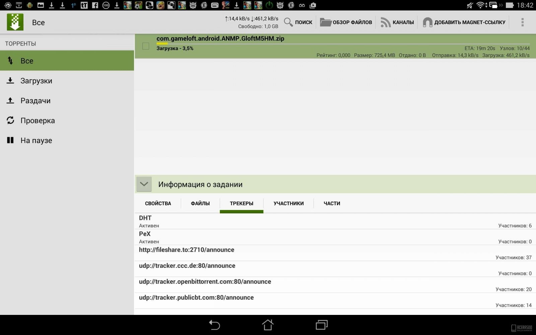The width and height of the screenshot is (536, 335).
Task: Tap udp://tracker.publicbt.com:80/announce tracker
Action: [x=335, y=301]
